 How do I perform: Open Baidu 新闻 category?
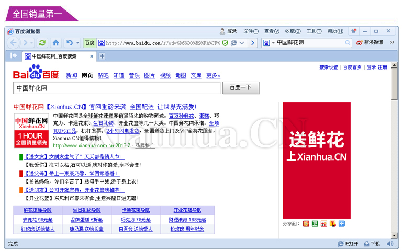point(72,75)
